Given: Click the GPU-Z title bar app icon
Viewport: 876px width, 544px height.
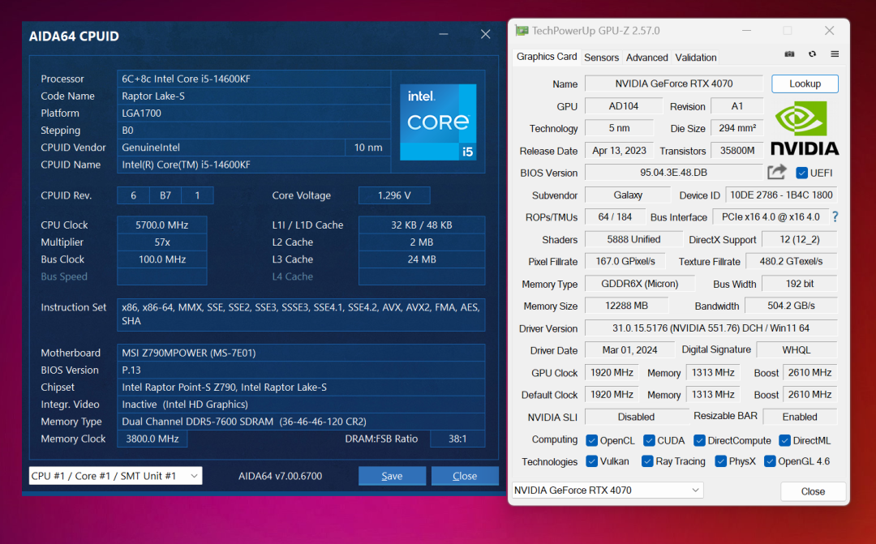Looking at the screenshot, I should [x=522, y=31].
